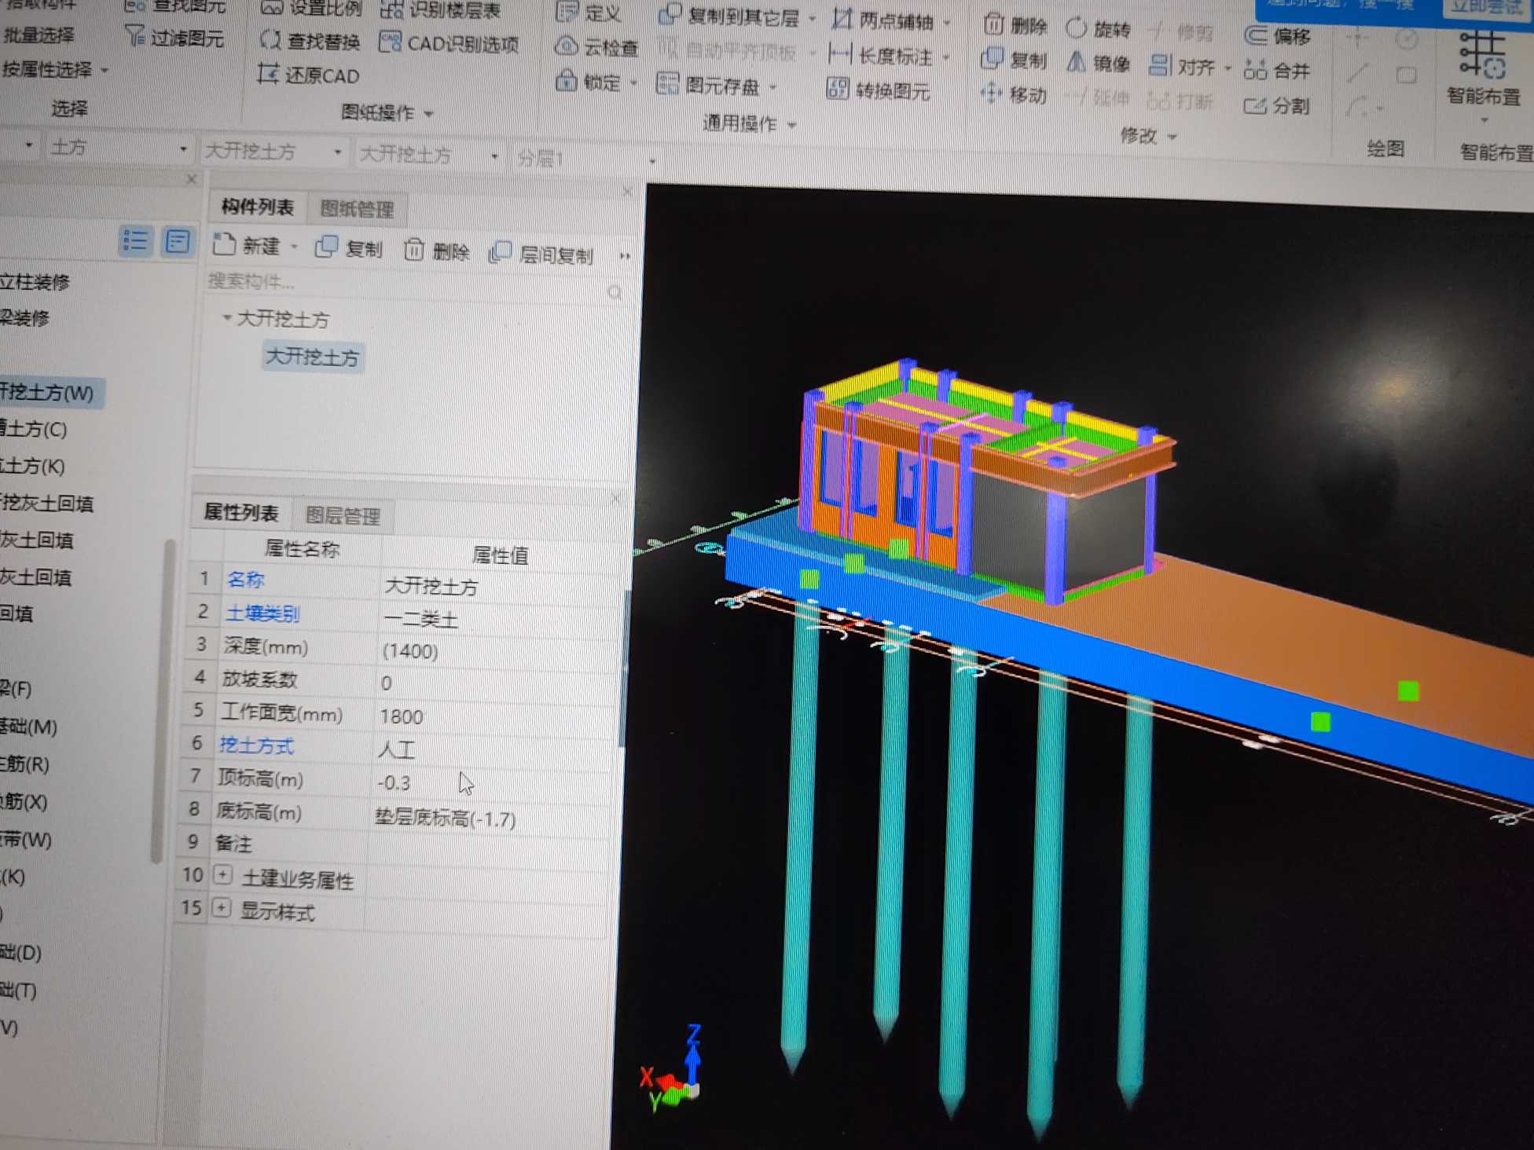Click the 过滤图元 filter icon
Screen dimensions: 1534x1150
point(134,35)
